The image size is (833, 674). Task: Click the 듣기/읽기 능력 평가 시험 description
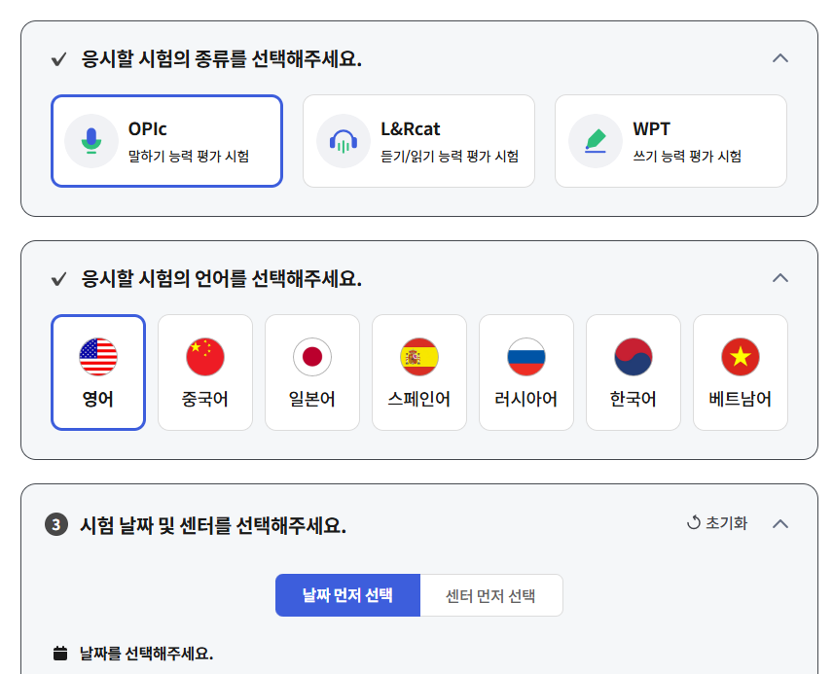coord(450,157)
